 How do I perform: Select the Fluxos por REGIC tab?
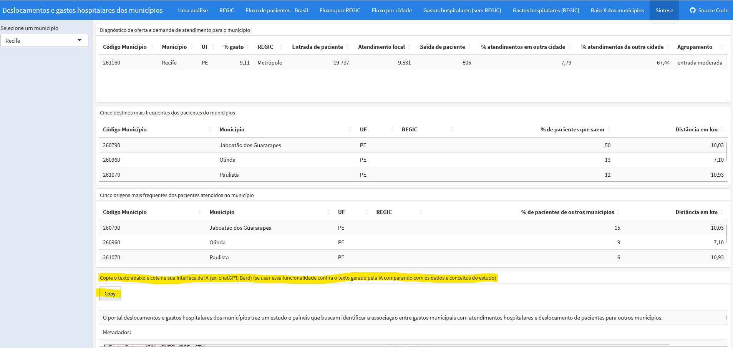tap(340, 10)
